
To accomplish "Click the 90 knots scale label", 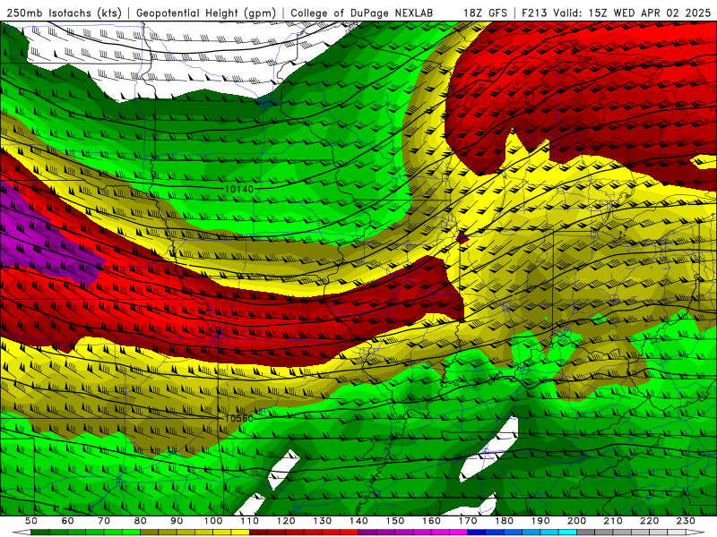I will (x=177, y=521).
